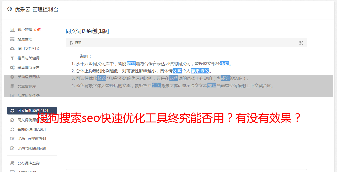Open the 充值 recharge link
Screen dimensions: 337x172
(x=37, y=30)
